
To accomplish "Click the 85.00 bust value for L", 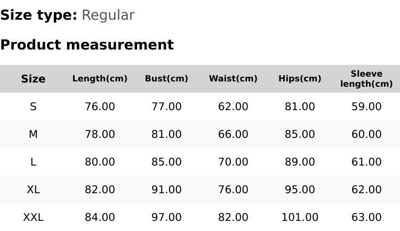I will tap(166, 162).
